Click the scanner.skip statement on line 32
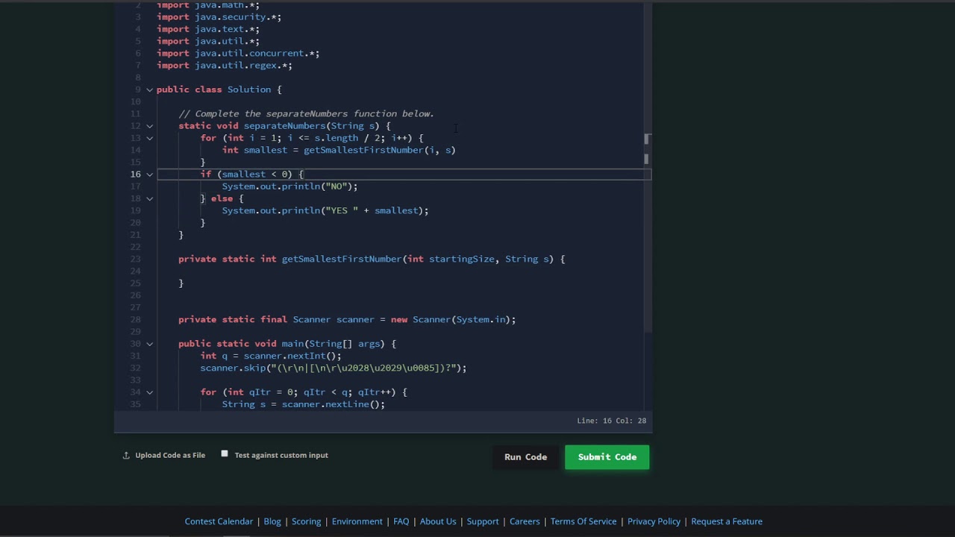The width and height of the screenshot is (955, 537). [334, 368]
